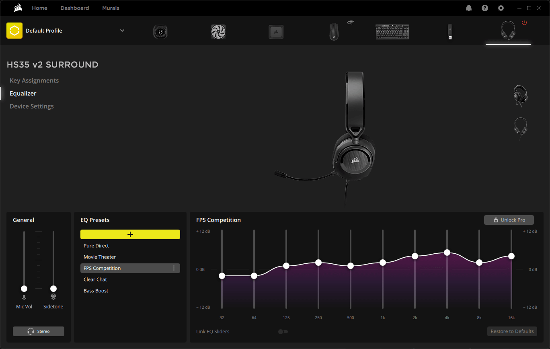Image resolution: width=550 pixels, height=349 pixels.
Task: Open FPS Competition preset options menu dots
Action: (174, 268)
